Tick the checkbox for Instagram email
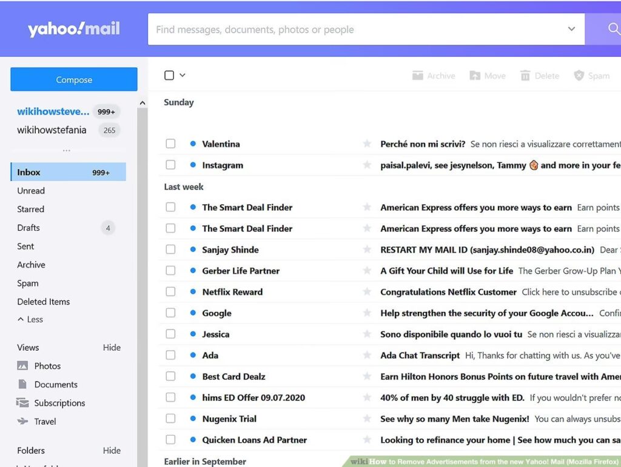Image resolution: width=621 pixels, height=467 pixels. [170, 165]
